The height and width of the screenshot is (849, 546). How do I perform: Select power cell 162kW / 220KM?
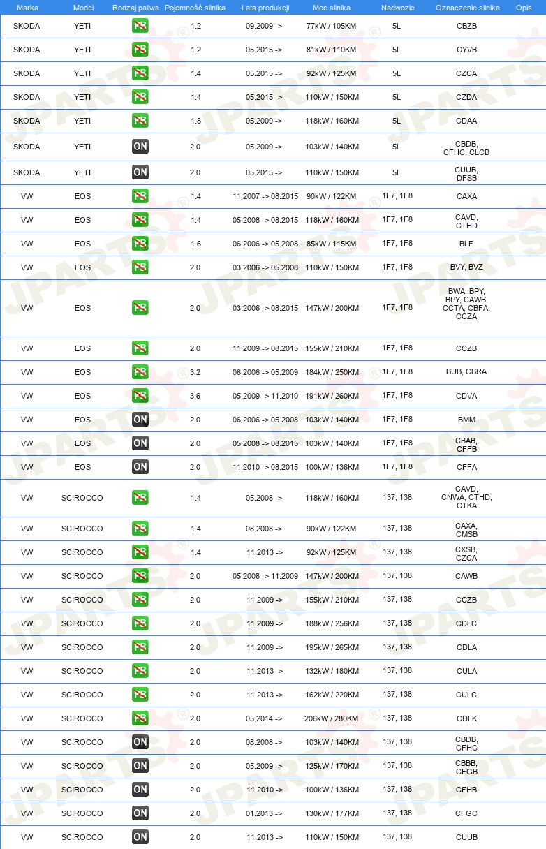pos(332,695)
